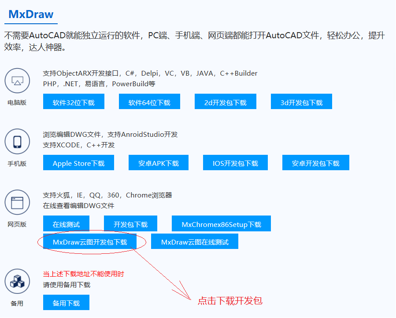Click MxDraw云图开发包下载 button
Viewport: 396px width, 318px height.
tap(90, 241)
